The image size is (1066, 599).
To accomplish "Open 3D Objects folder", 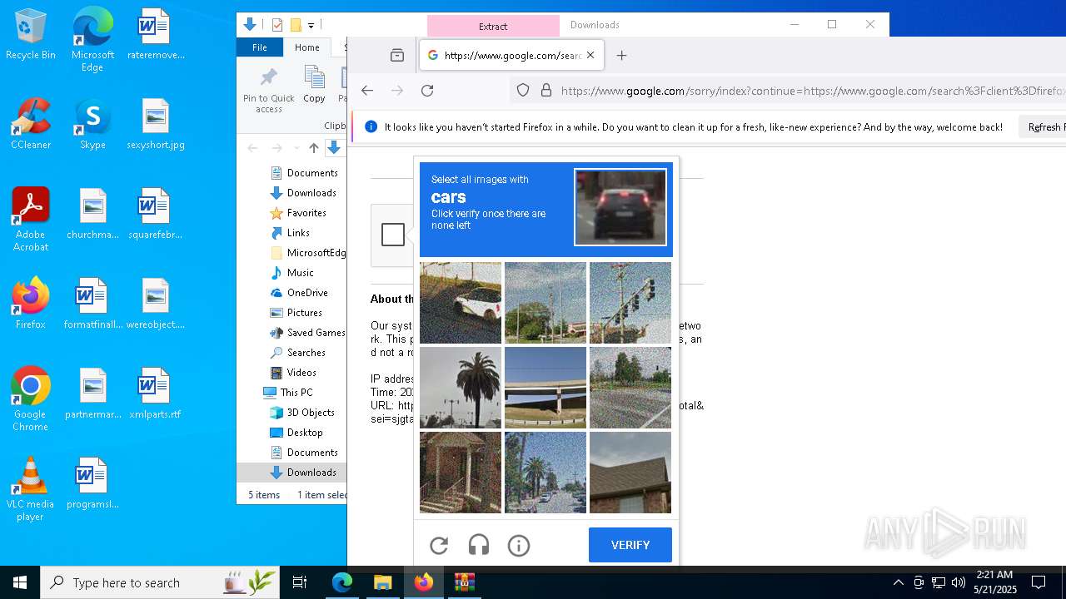I will pyautogui.click(x=311, y=413).
